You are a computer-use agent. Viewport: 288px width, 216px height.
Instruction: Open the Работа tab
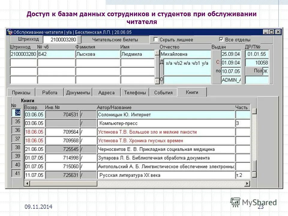click(50, 92)
